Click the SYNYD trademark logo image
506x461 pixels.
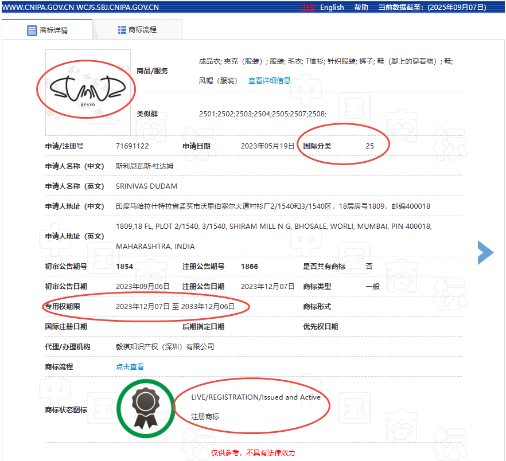[x=88, y=92]
